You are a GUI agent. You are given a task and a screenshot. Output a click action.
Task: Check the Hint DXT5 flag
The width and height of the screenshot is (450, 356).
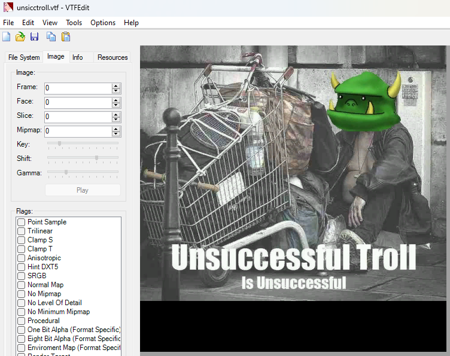click(x=21, y=267)
